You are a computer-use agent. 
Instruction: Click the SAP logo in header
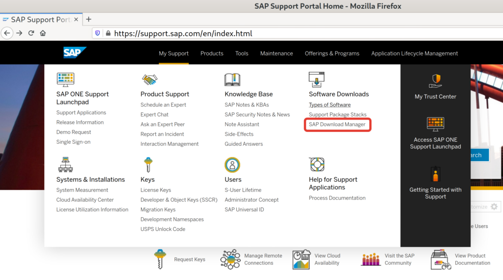click(75, 53)
